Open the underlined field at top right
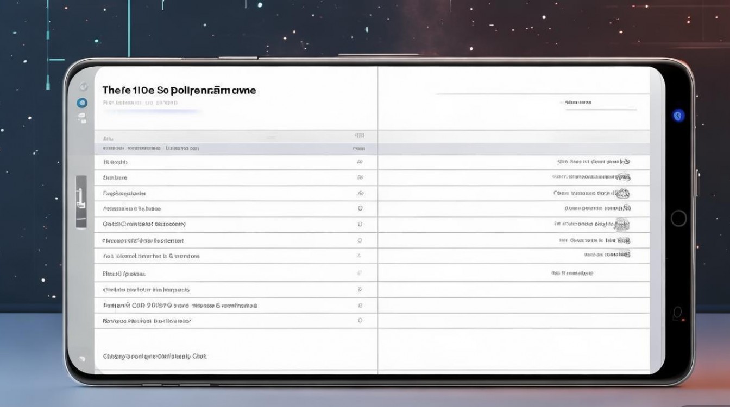 tap(600, 103)
